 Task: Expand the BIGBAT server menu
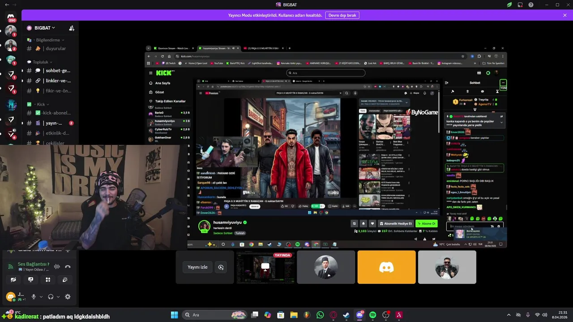click(x=45, y=28)
